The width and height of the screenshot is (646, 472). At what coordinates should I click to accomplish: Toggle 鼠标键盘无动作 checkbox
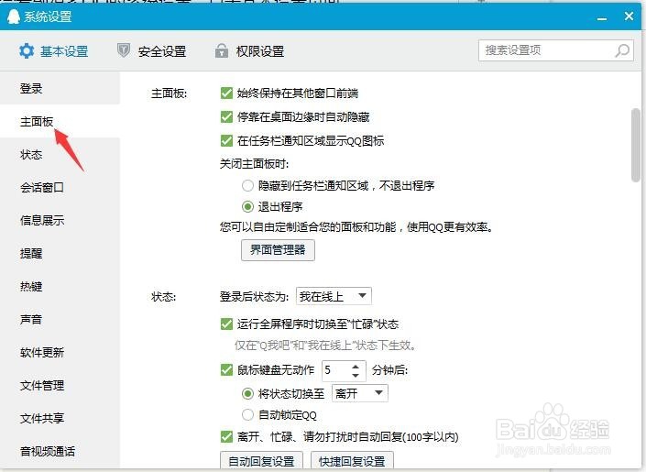click(x=226, y=369)
